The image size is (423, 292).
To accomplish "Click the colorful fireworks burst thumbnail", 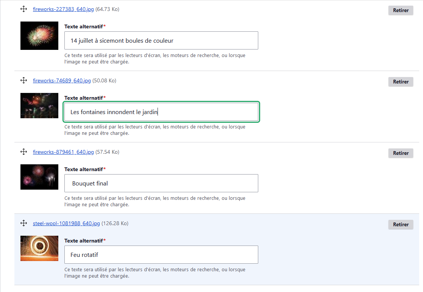I will pyautogui.click(x=39, y=36).
